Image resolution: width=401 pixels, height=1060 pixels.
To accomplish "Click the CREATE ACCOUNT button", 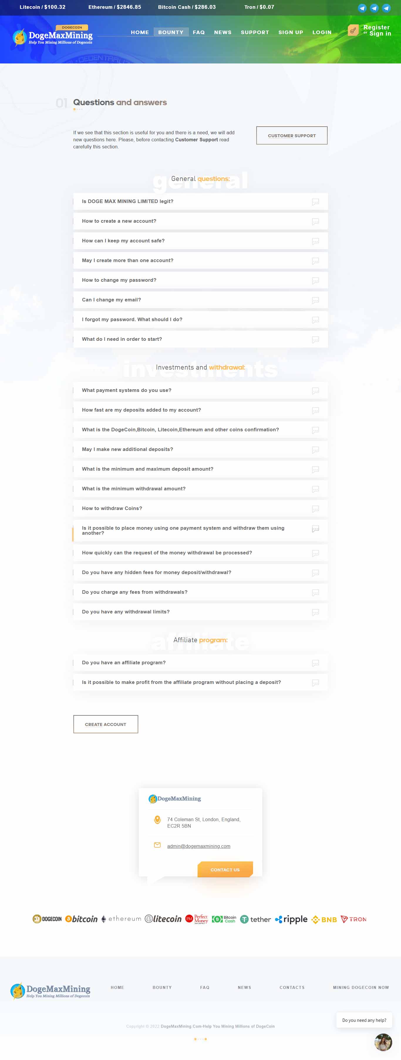I will (x=106, y=724).
